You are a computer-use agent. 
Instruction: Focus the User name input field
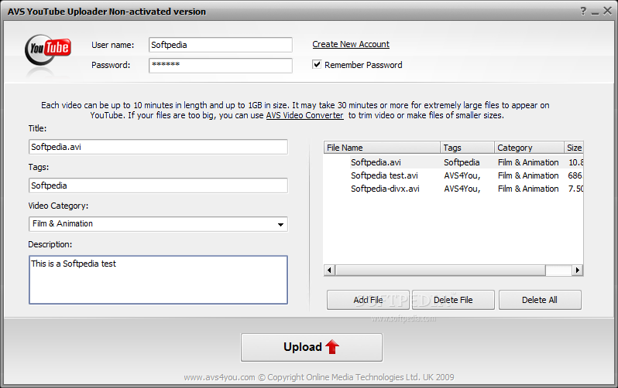point(220,45)
